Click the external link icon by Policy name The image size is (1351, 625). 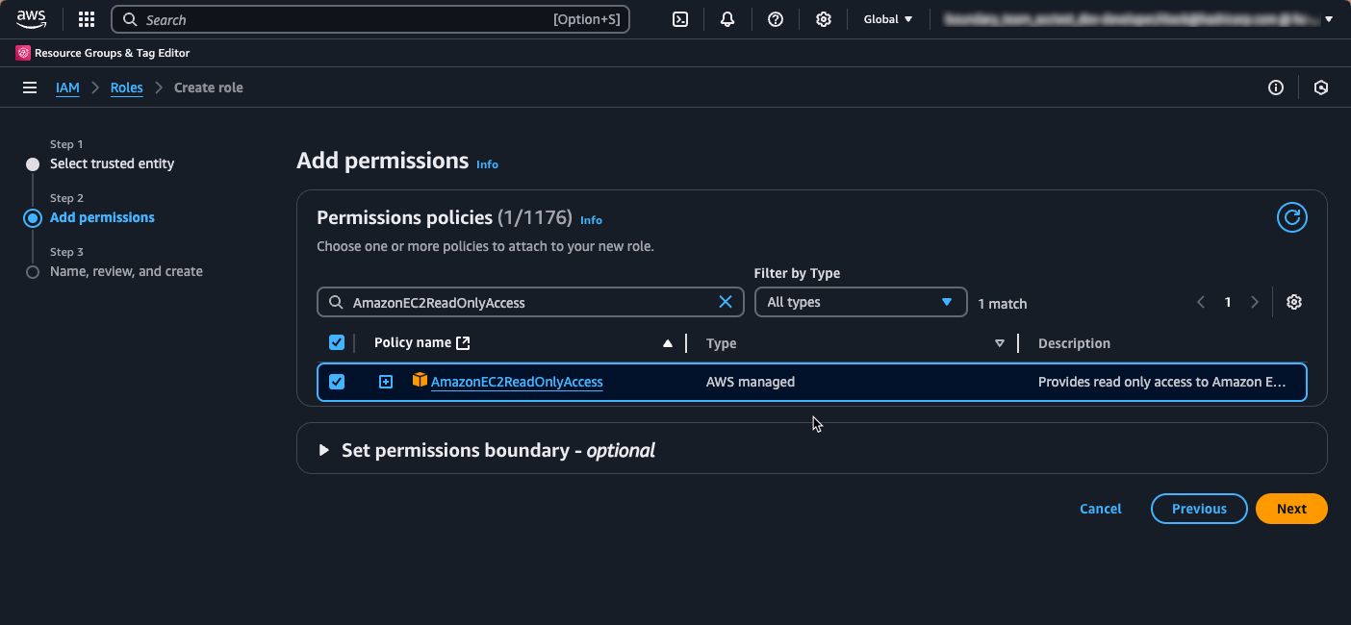coord(463,342)
